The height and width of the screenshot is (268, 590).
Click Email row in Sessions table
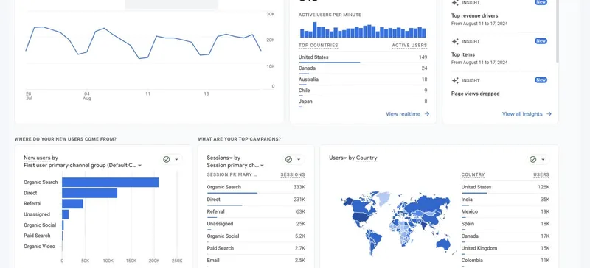click(x=256, y=260)
